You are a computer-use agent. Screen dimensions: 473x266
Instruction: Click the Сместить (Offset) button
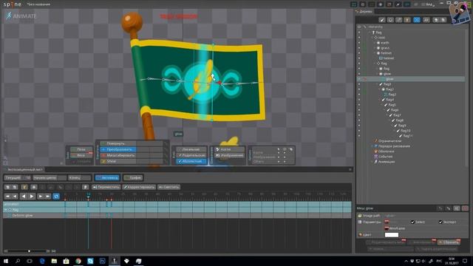tap(169, 187)
